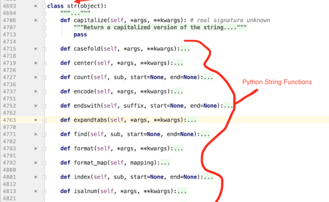Screen dimensions: 329x202
Task: Click the 'mapping' parameter in format_map
Action: [x=142, y=163]
